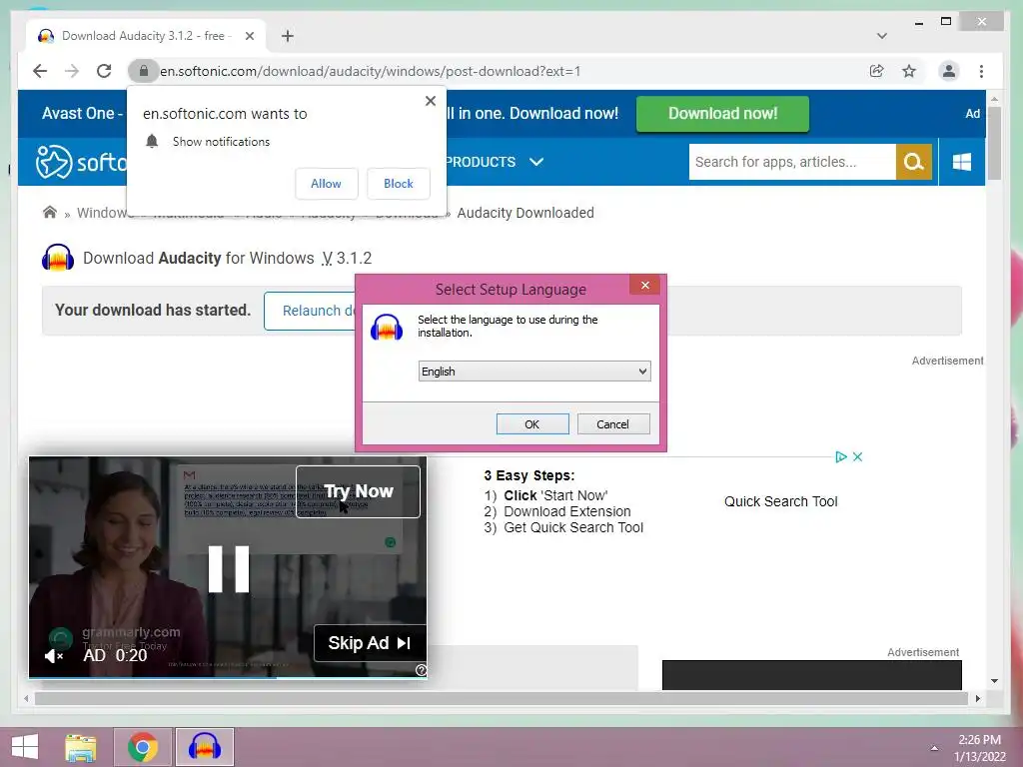Image resolution: width=1023 pixels, height=767 pixels.
Task: Focus the Search for apps field
Action: pyautogui.click(x=791, y=162)
